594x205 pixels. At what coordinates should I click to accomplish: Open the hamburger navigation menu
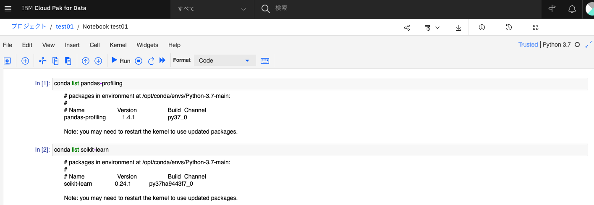8,9
